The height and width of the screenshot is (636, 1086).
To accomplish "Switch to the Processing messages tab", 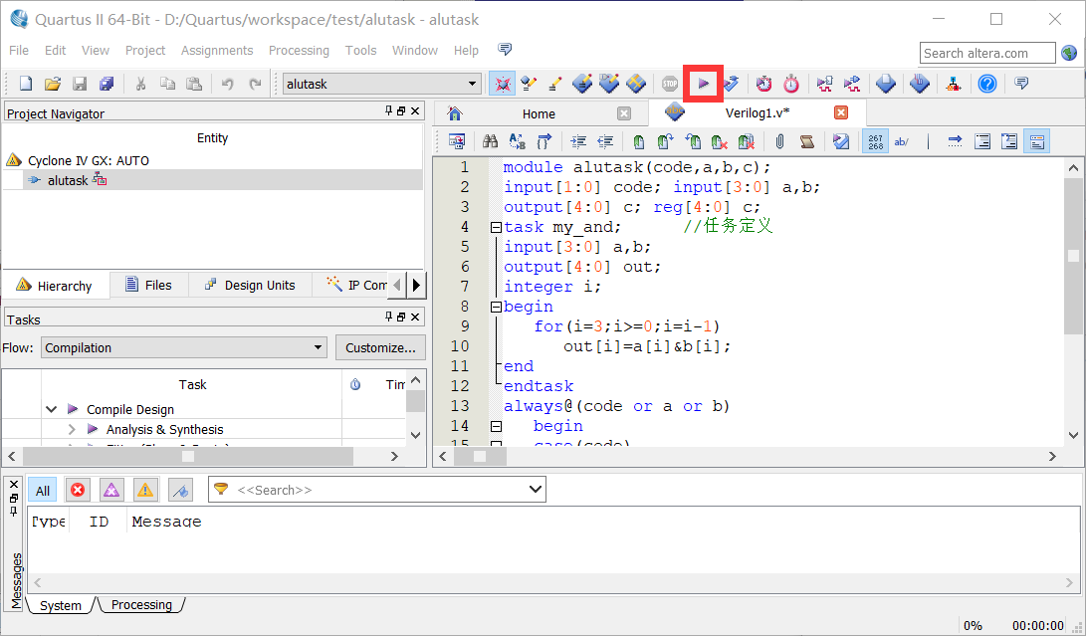I will [x=141, y=605].
